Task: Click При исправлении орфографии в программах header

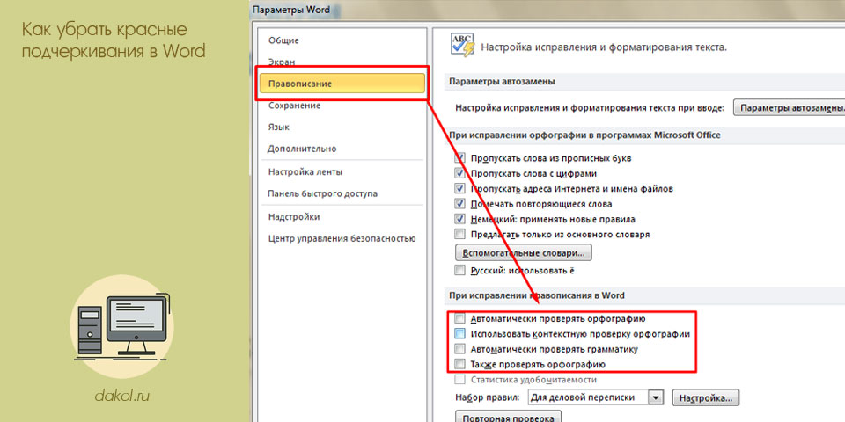Action: (x=584, y=135)
